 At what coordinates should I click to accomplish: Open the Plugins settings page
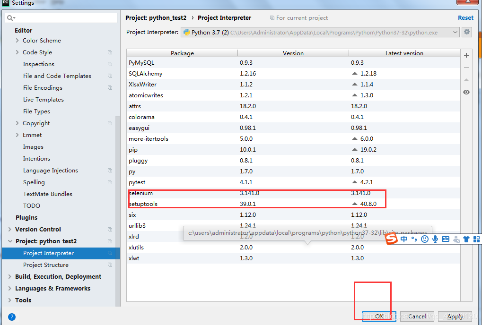26,217
